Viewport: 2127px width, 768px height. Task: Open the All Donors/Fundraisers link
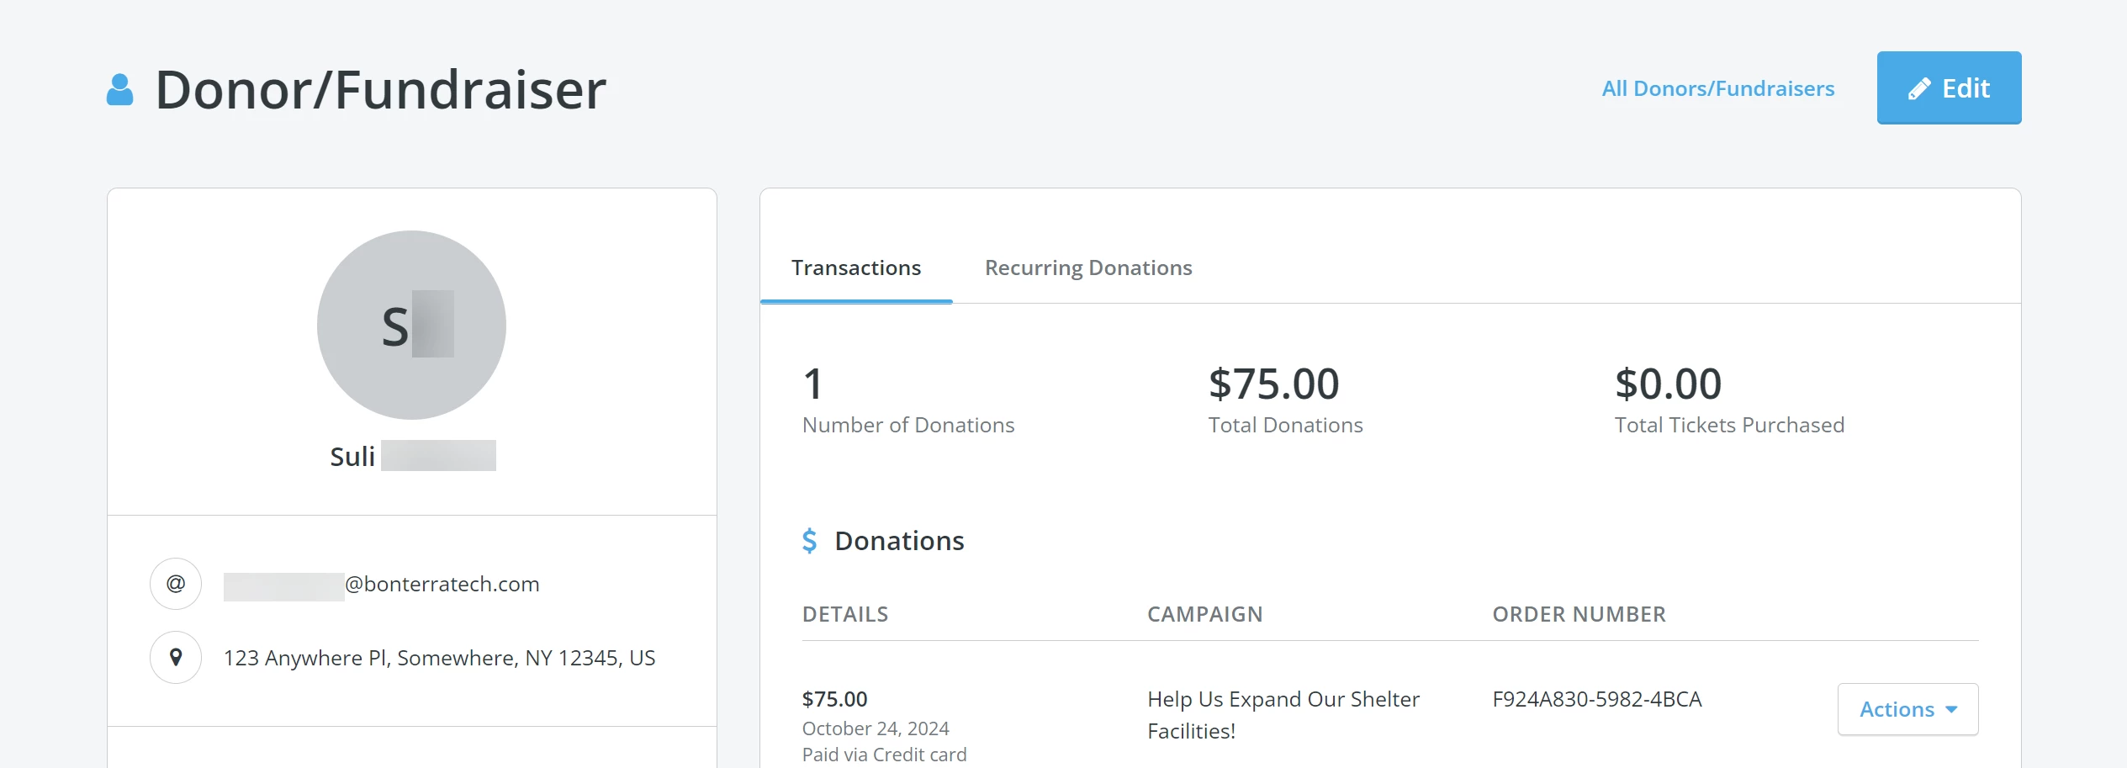click(x=1718, y=87)
